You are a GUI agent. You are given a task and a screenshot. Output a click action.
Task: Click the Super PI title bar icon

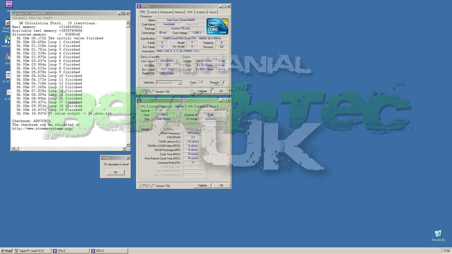13,13
